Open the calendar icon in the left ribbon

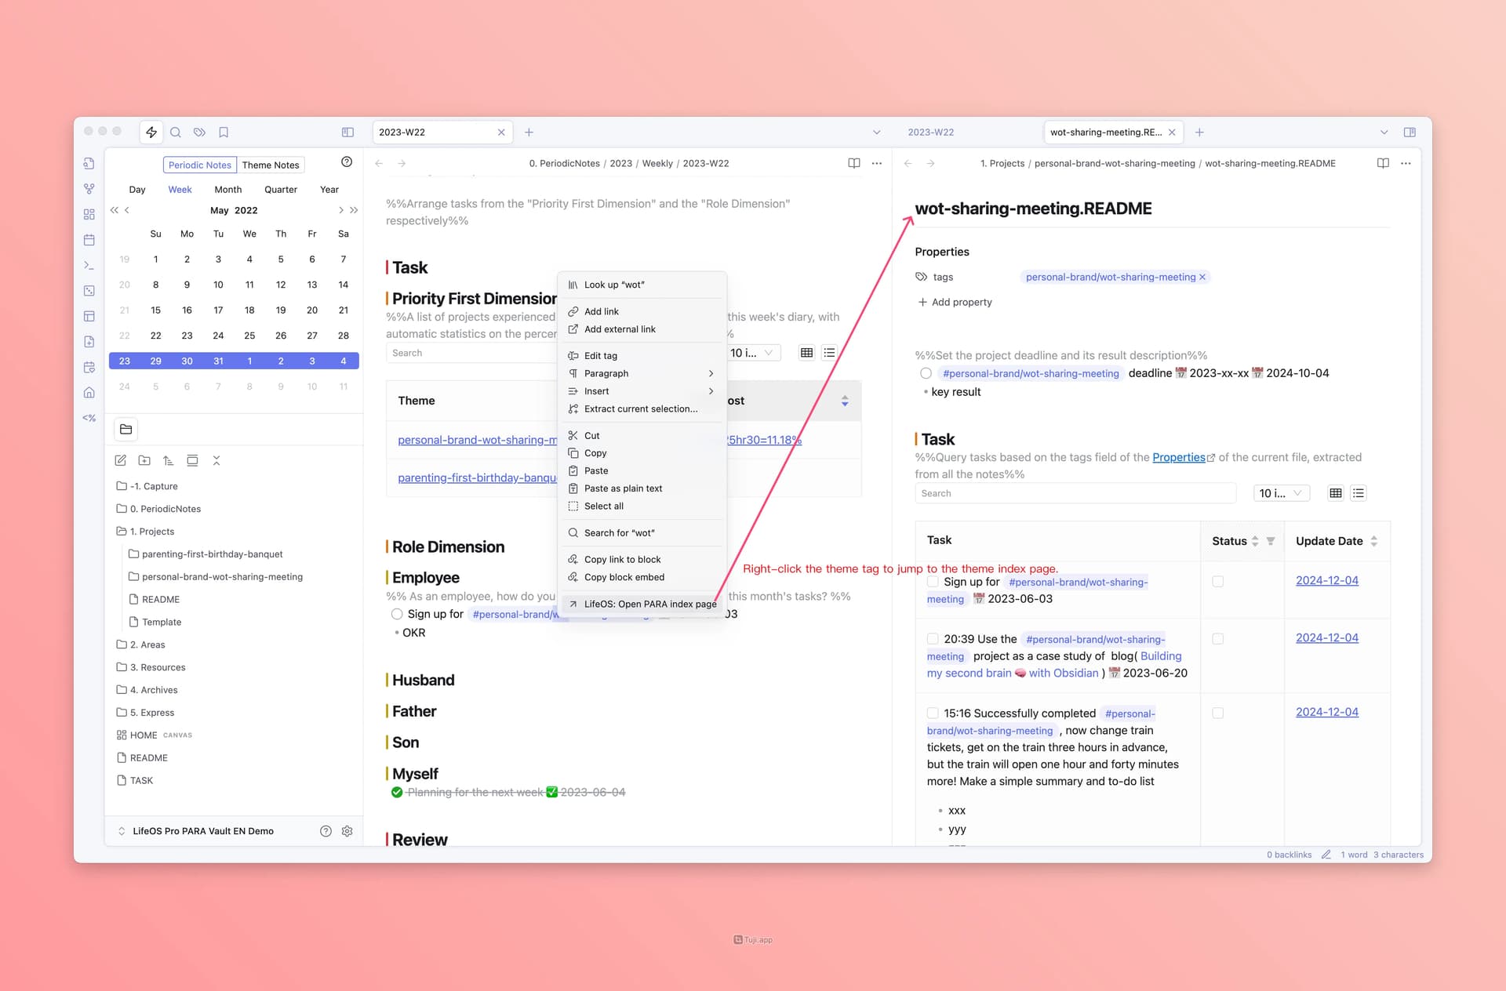pos(89,239)
